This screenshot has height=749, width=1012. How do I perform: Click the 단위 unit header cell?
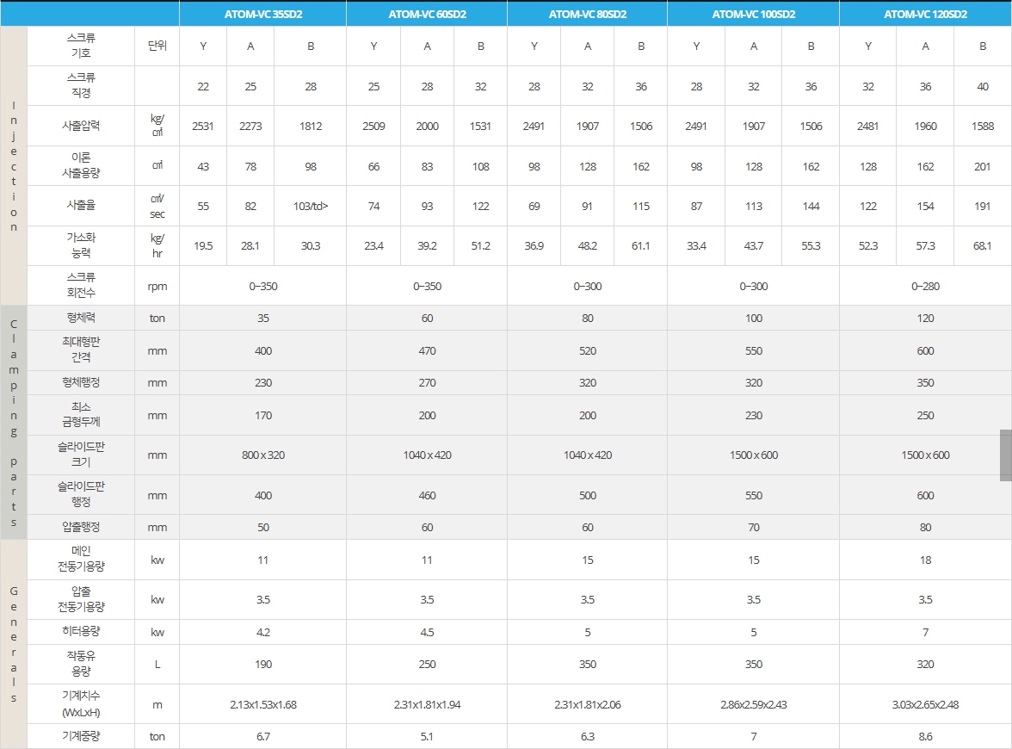click(157, 46)
